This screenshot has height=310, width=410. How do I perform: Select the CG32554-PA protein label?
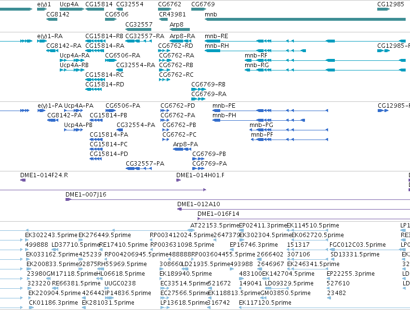[x=136, y=125]
